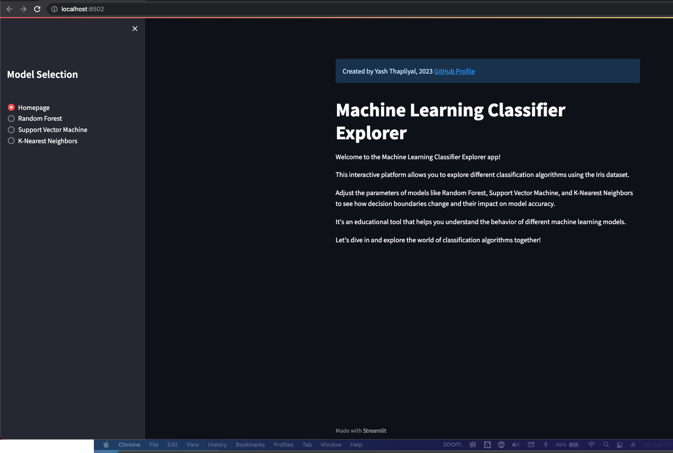Open the Profiles menu
This screenshot has width=673, height=453.
pos(283,445)
